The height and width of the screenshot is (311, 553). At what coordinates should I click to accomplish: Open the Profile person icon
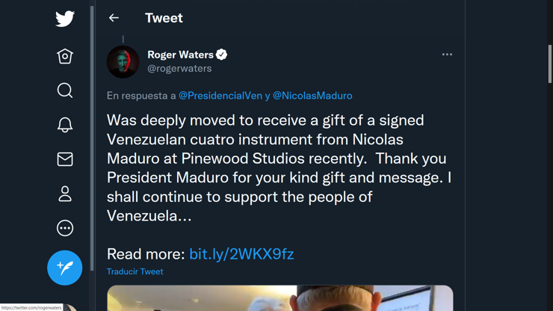click(65, 194)
